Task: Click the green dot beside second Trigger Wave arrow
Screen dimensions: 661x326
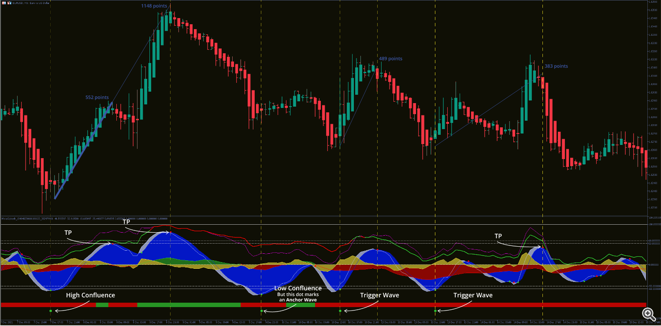Action: click(x=435, y=311)
